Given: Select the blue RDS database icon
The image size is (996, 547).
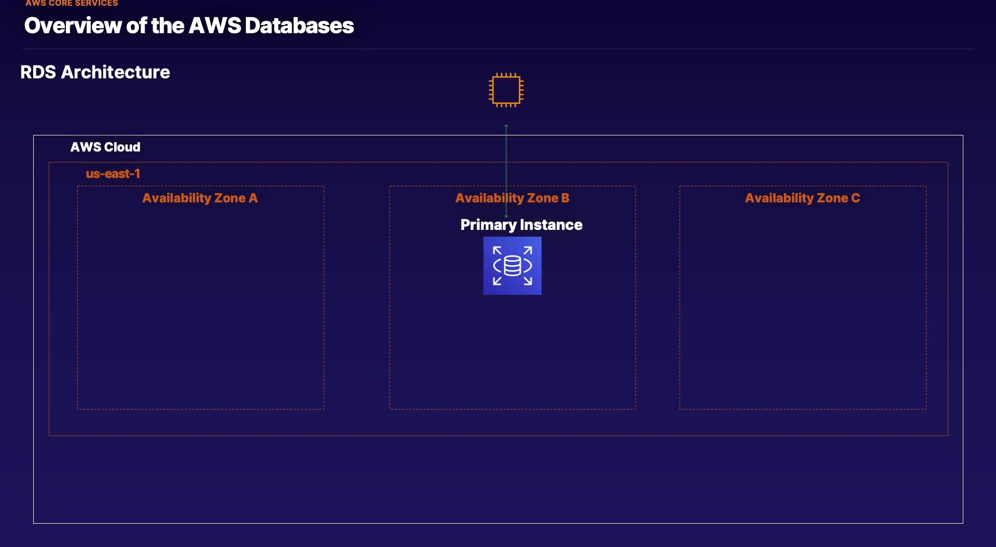Looking at the screenshot, I should point(512,266).
